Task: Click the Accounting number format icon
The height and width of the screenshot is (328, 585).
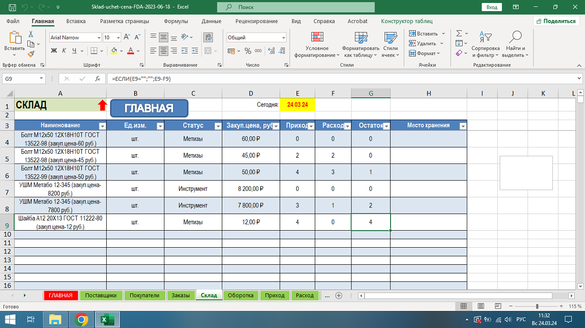Action: tap(232, 51)
